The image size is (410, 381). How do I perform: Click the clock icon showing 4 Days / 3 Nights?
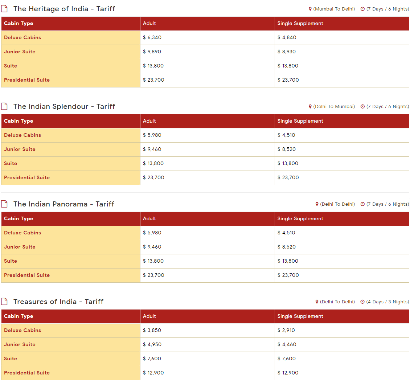click(363, 302)
